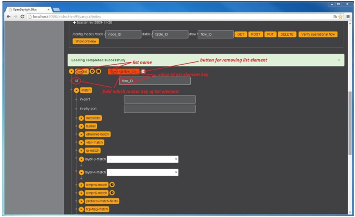Open the translate icon in the address bar

point(335,17)
